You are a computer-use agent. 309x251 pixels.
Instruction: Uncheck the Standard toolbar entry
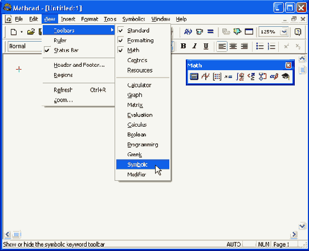click(x=143, y=30)
